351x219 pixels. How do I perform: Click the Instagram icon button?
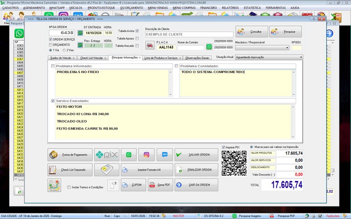[147, 155]
